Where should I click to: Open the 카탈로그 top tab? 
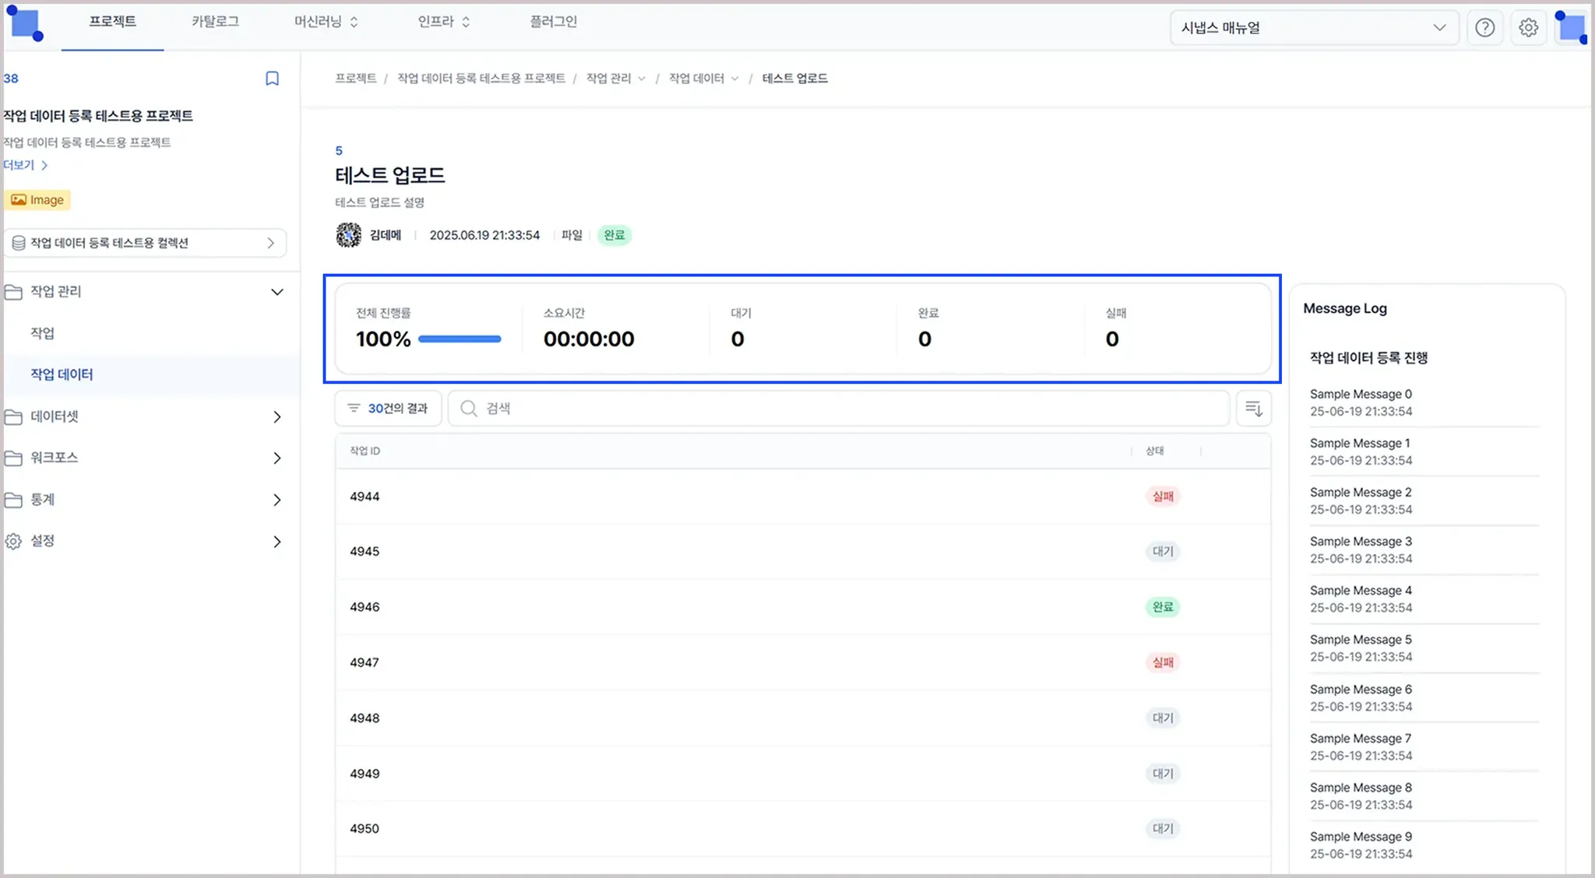click(215, 22)
